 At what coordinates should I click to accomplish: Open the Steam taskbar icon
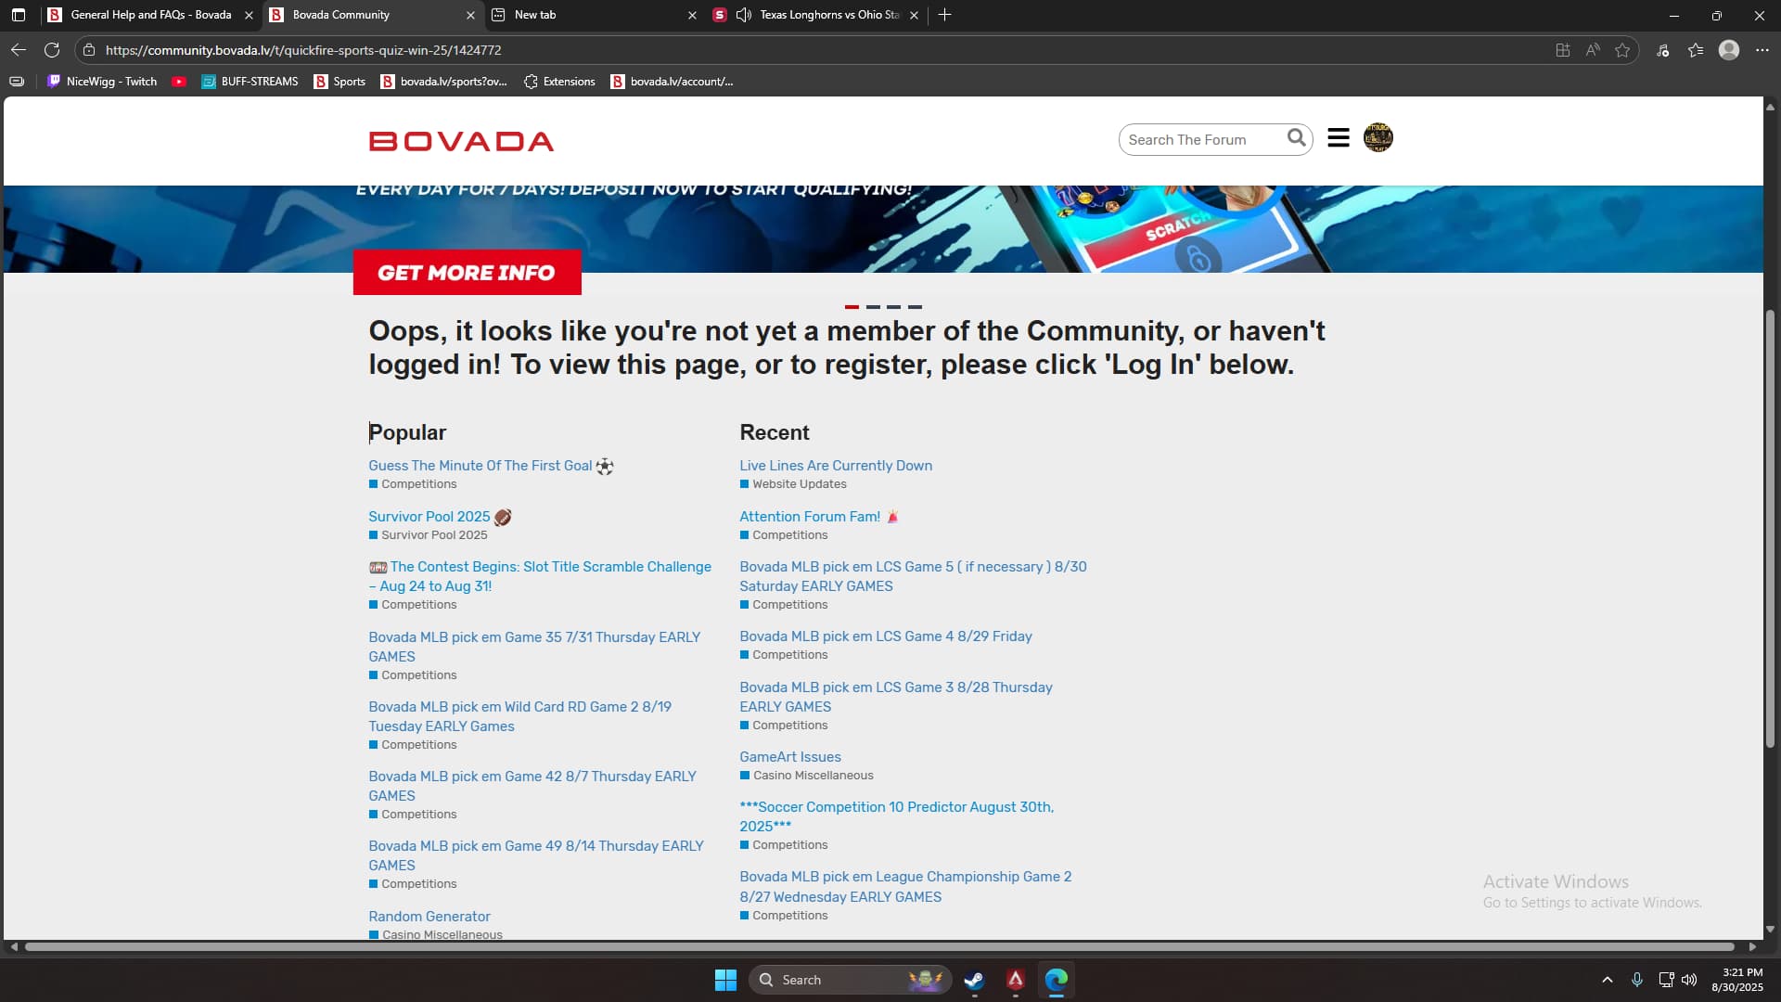[x=974, y=980]
